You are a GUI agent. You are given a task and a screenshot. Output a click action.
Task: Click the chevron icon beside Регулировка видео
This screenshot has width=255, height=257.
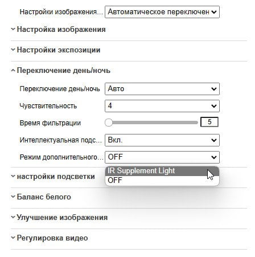(13, 238)
